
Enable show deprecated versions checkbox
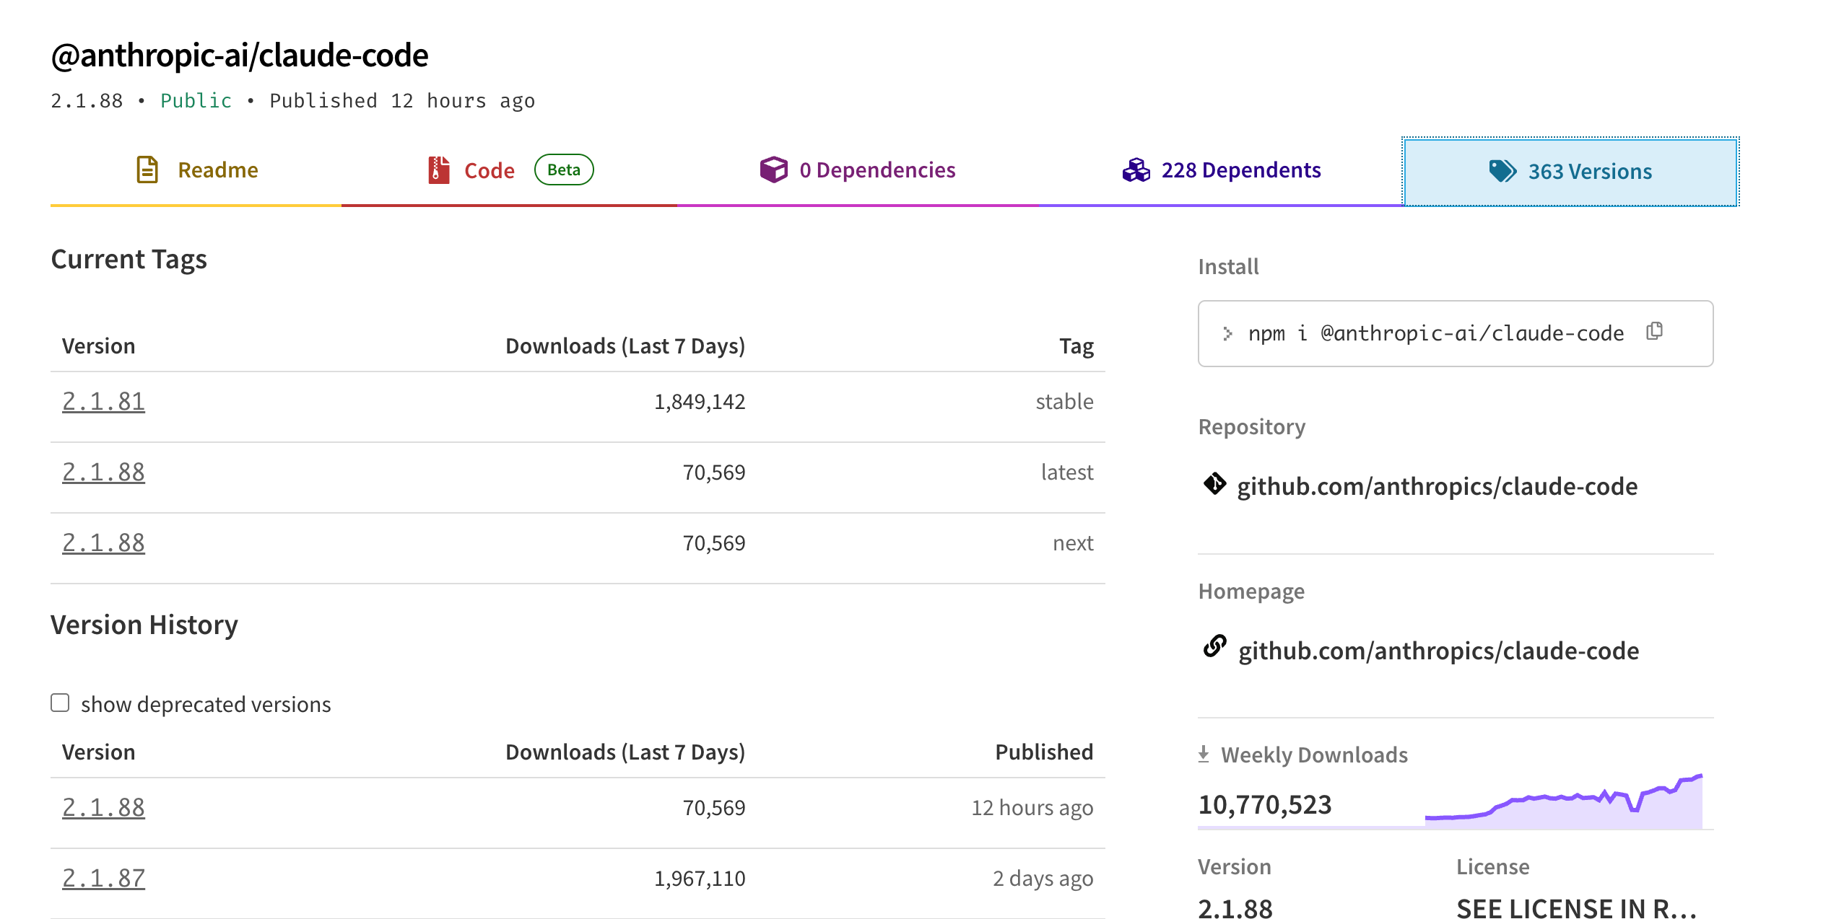pyautogui.click(x=60, y=703)
